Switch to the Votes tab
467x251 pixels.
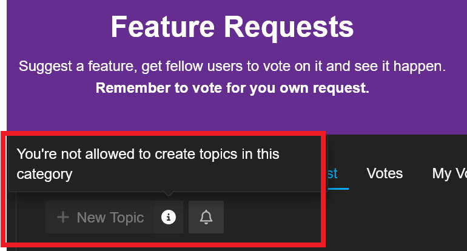point(385,173)
